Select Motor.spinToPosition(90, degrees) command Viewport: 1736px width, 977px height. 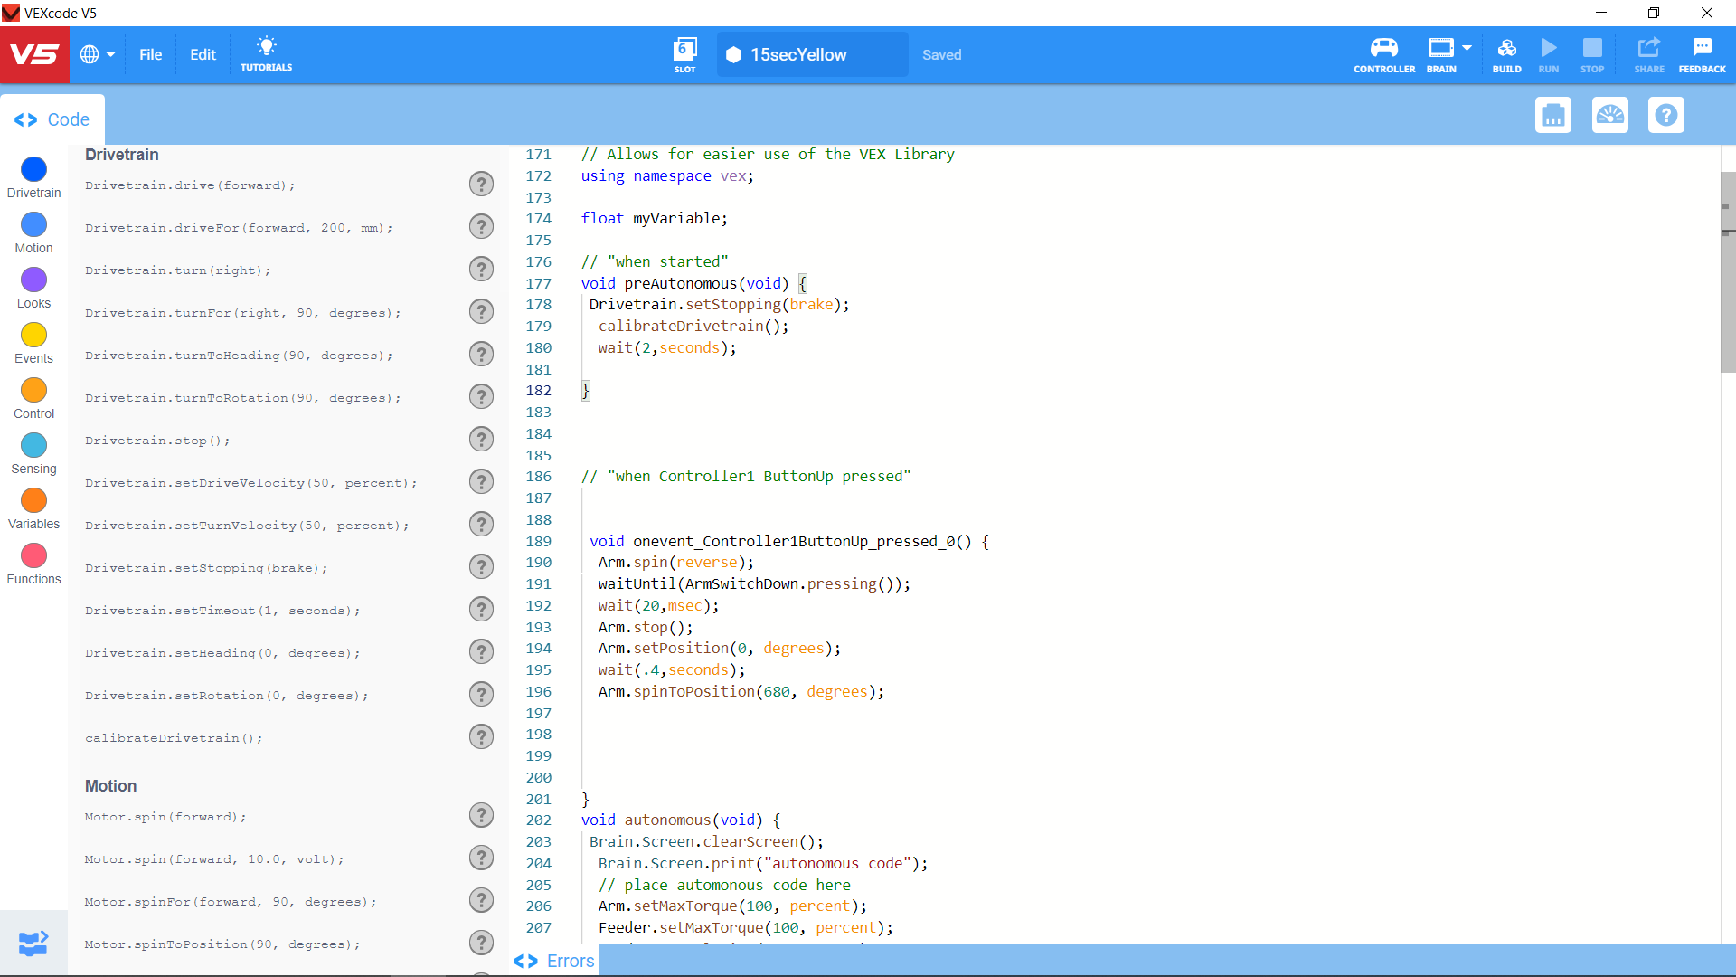[222, 944]
